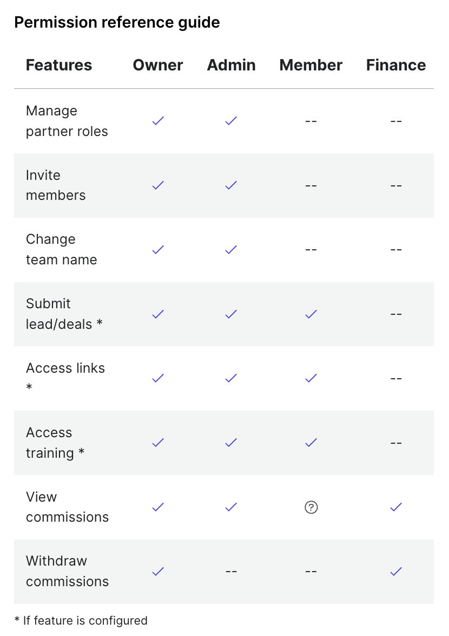The height and width of the screenshot is (636, 449).
Task: Select the Finance column header
Action: [x=396, y=65]
